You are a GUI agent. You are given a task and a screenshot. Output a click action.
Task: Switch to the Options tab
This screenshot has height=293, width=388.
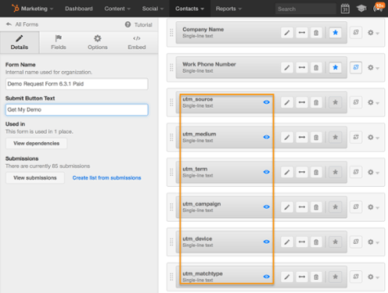point(98,42)
